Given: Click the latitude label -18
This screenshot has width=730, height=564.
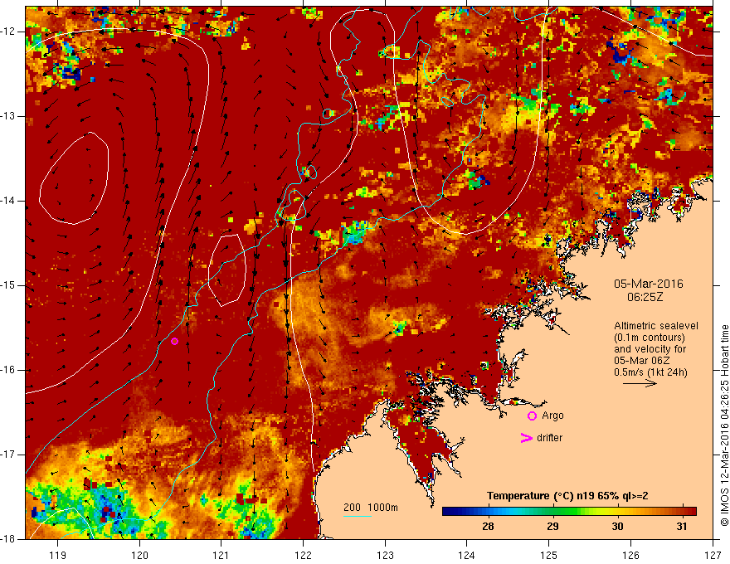Looking at the screenshot, I should [x=8, y=539].
